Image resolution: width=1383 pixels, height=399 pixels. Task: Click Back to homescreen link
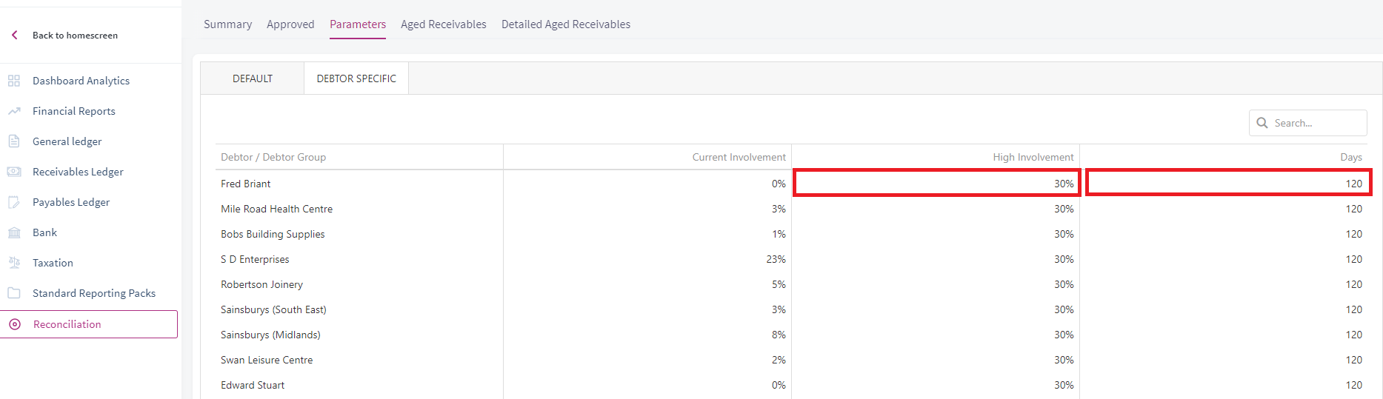[75, 36]
